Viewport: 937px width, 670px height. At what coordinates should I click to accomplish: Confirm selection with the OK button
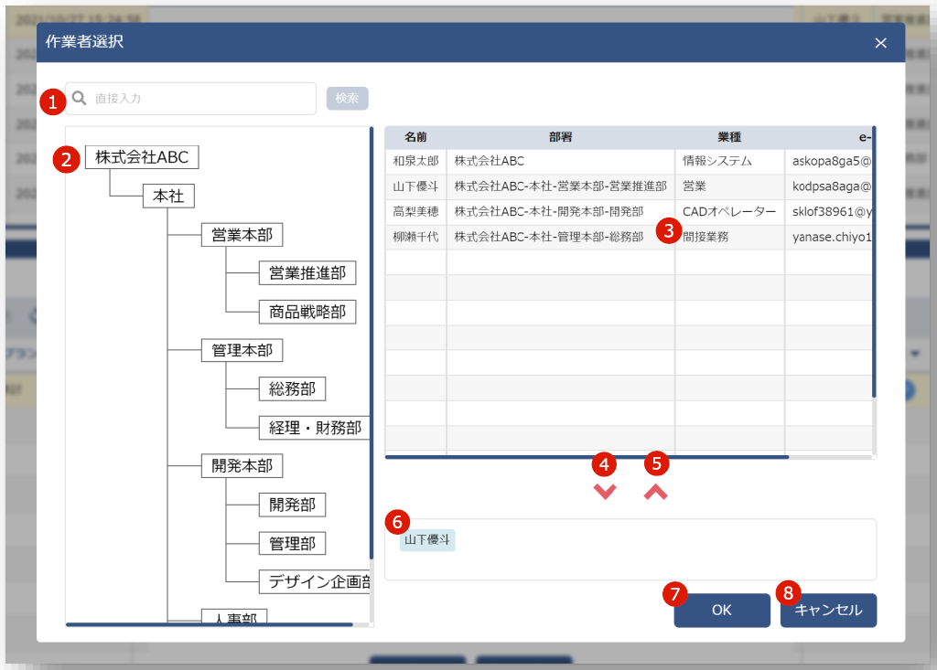tap(722, 611)
